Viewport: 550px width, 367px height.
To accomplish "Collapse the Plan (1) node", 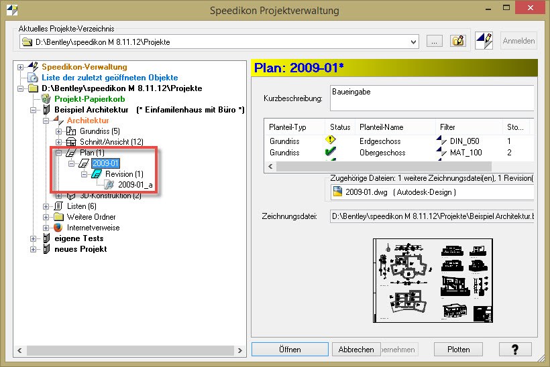I will (x=58, y=153).
